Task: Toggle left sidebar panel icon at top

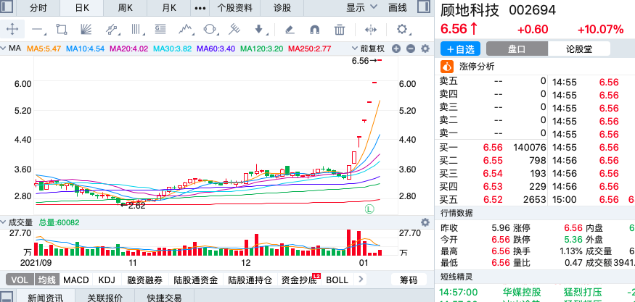Action: (7, 7)
